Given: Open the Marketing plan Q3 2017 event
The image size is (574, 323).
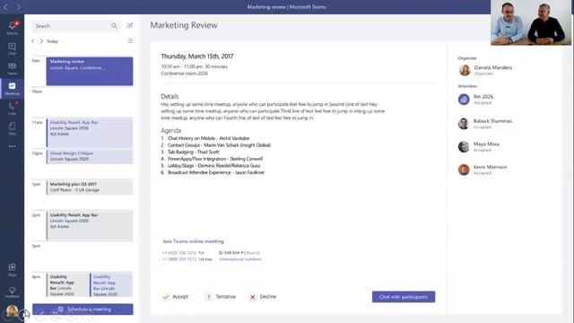Looking at the screenshot, I should tap(90, 188).
